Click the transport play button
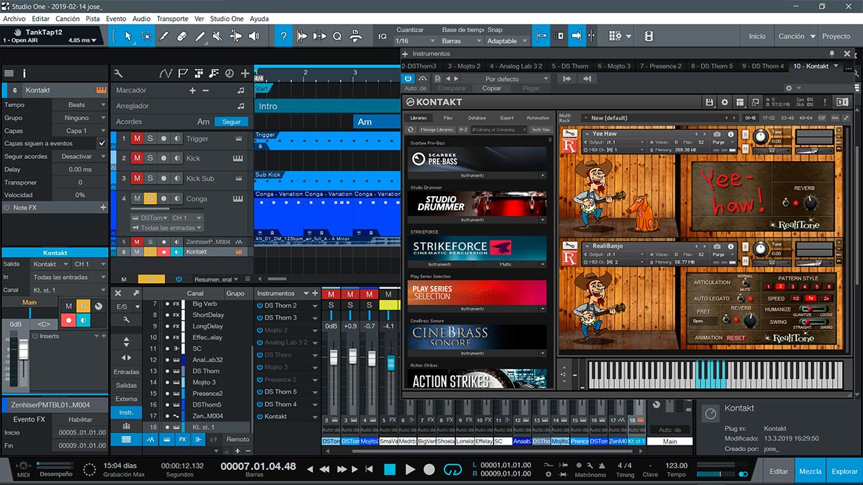Viewport: 863px width, 485px height. click(410, 469)
